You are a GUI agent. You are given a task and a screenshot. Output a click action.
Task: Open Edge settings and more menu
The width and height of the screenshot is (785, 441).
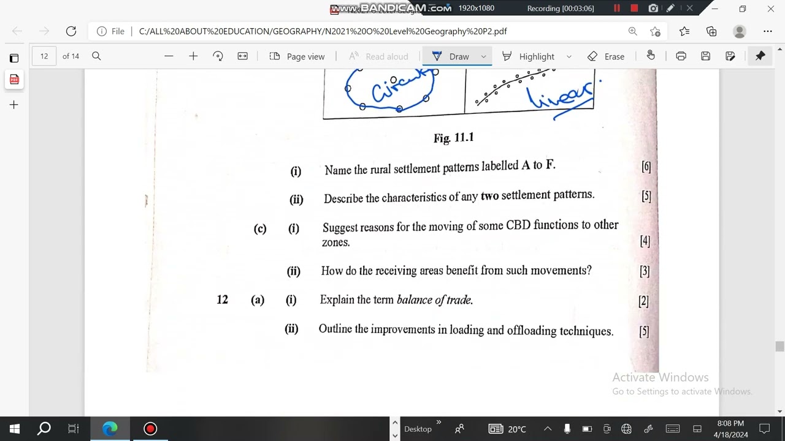[x=768, y=31]
